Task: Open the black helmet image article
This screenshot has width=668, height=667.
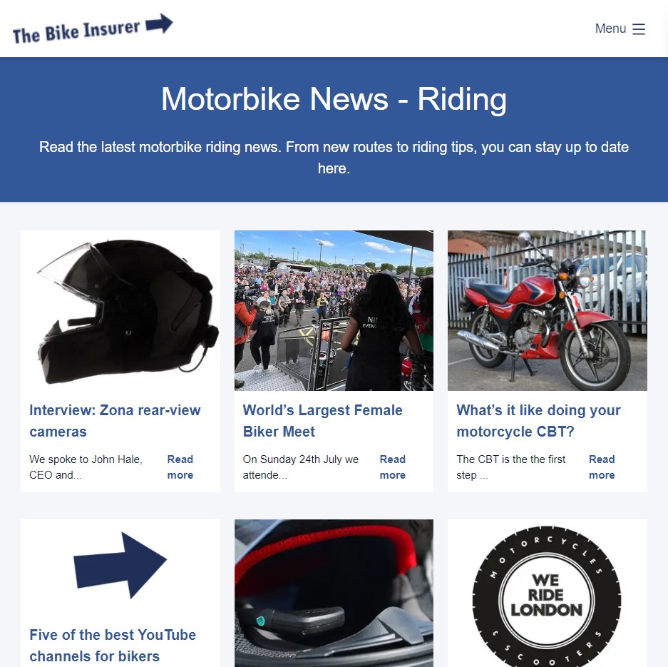Action: [120, 310]
